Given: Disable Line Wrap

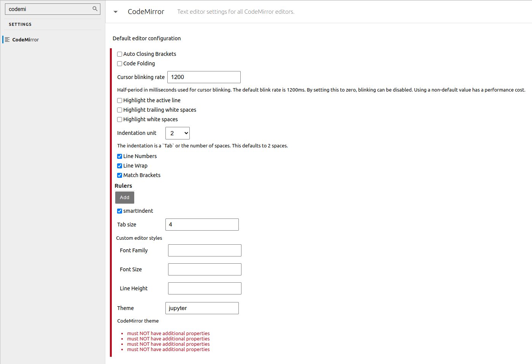Looking at the screenshot, I should [119, 166].
